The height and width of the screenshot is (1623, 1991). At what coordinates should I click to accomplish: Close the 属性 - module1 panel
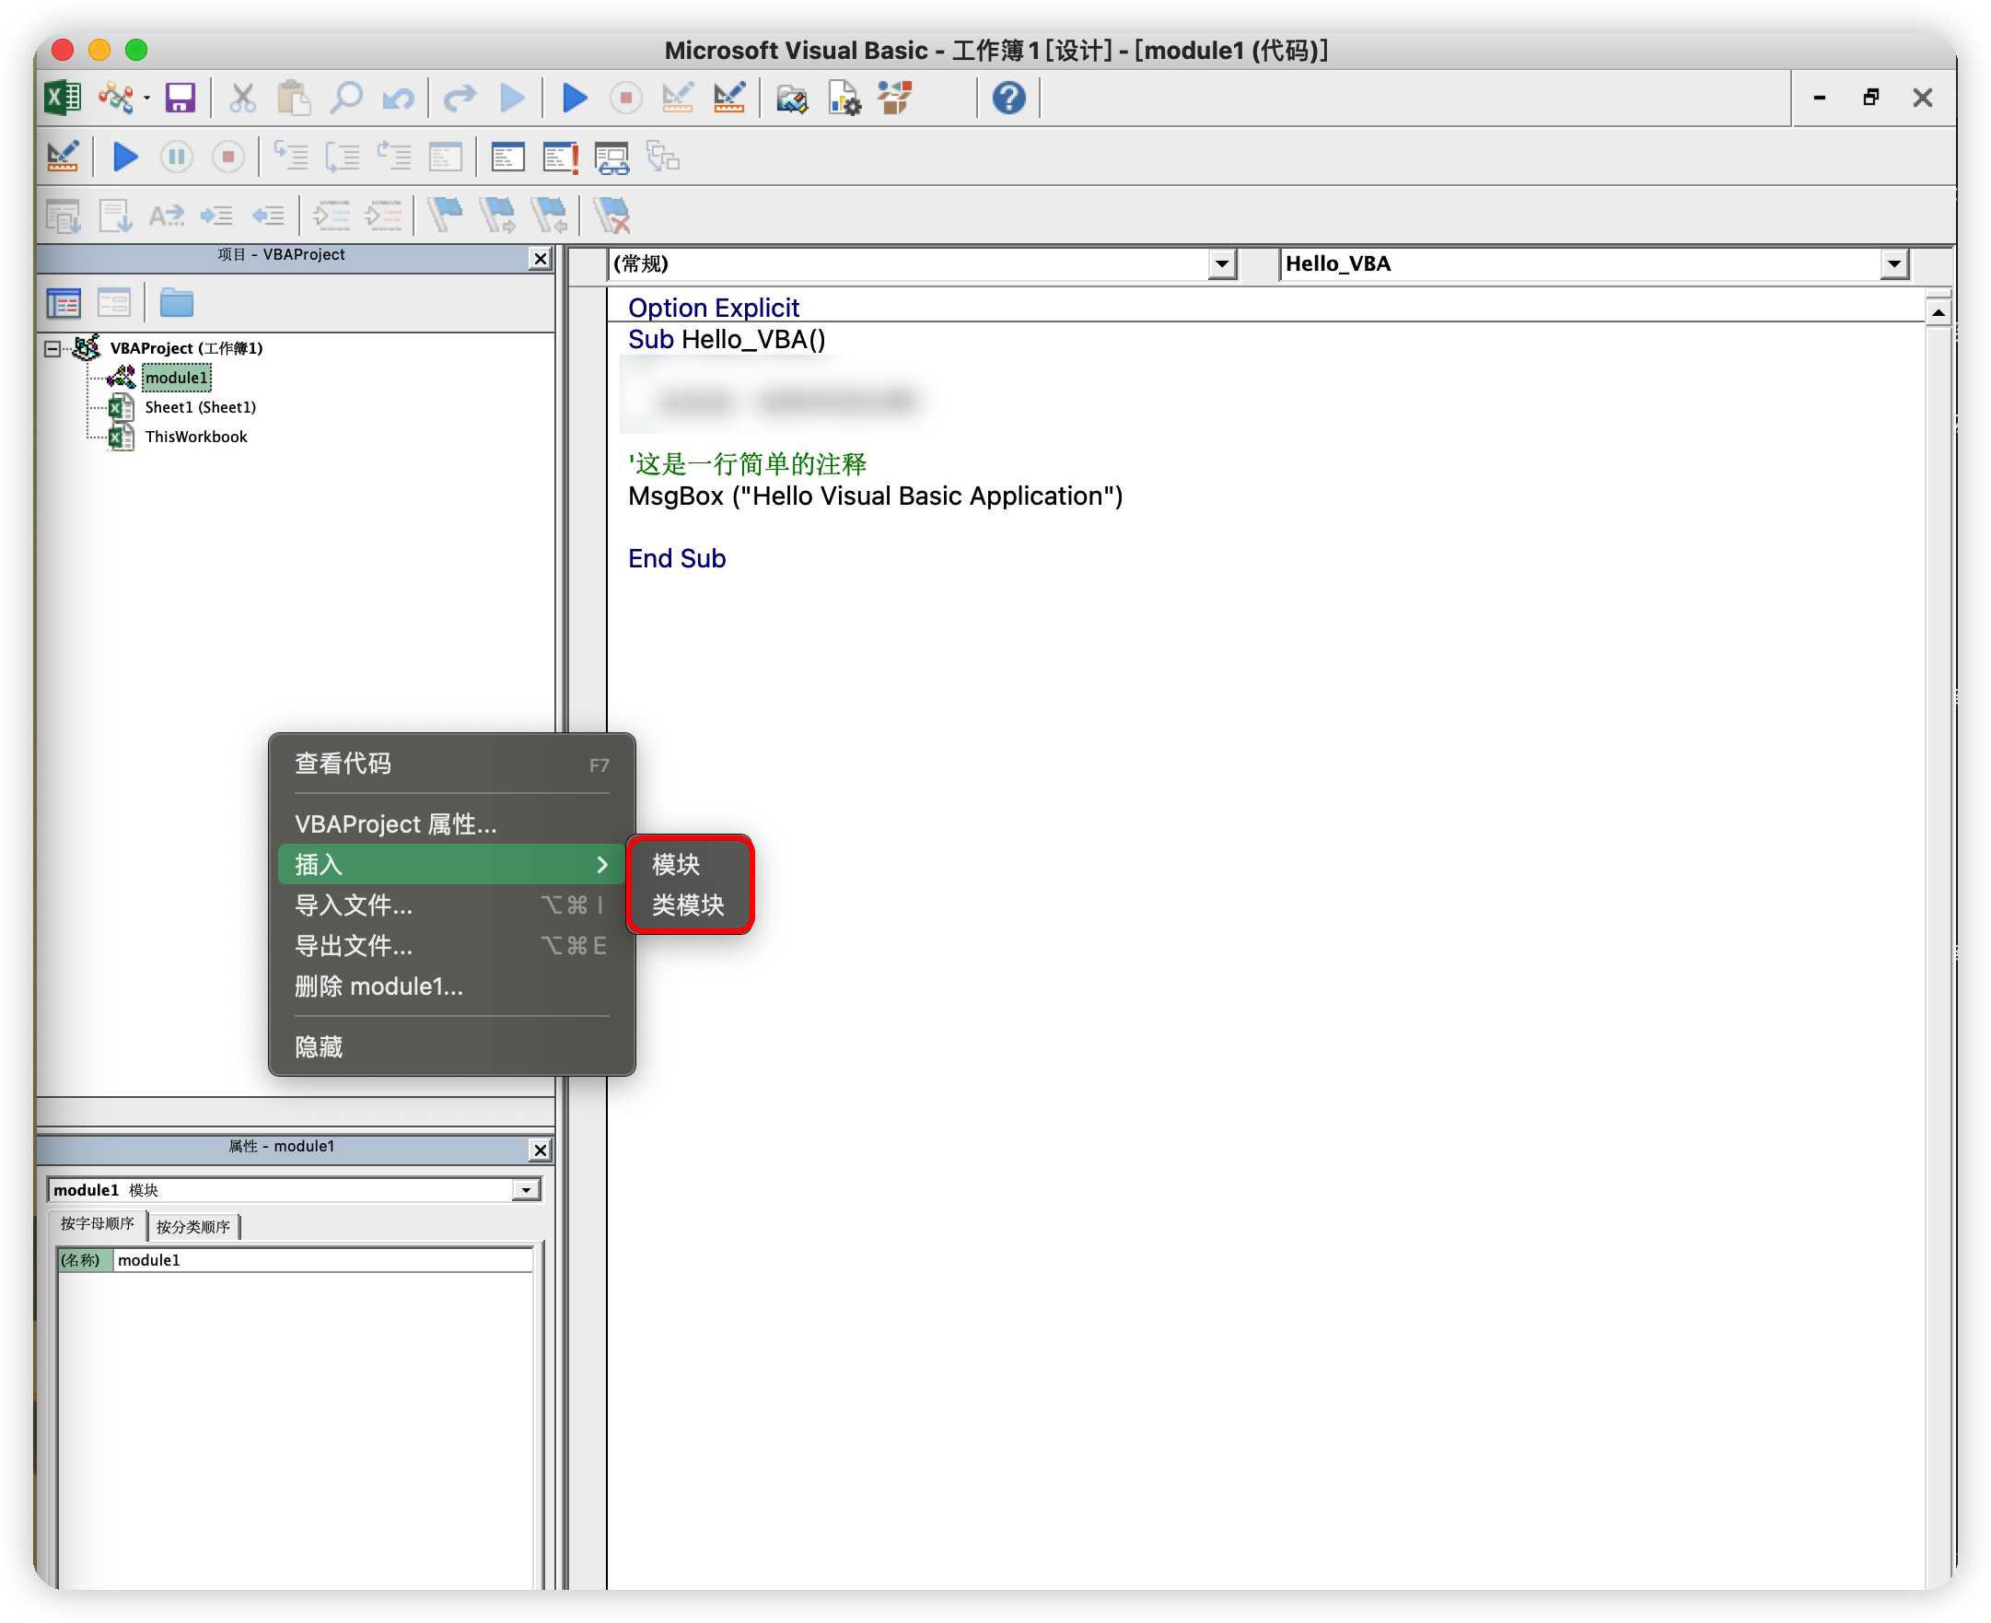click(x=540, y=1150)
